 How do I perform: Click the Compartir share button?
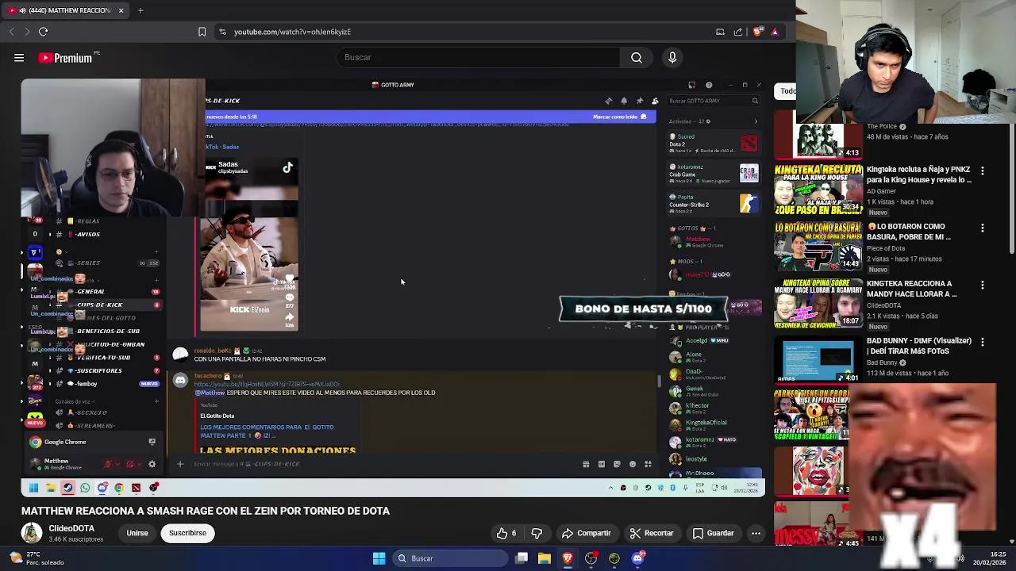point(587,534)
